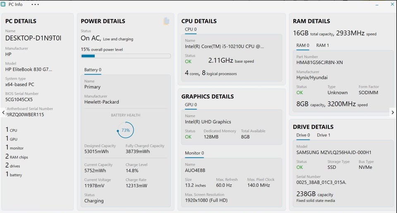Switch to the Drive 1 tab
This screenshot has width=397, height=213.
pyautogui.click(x=323, y=135)
